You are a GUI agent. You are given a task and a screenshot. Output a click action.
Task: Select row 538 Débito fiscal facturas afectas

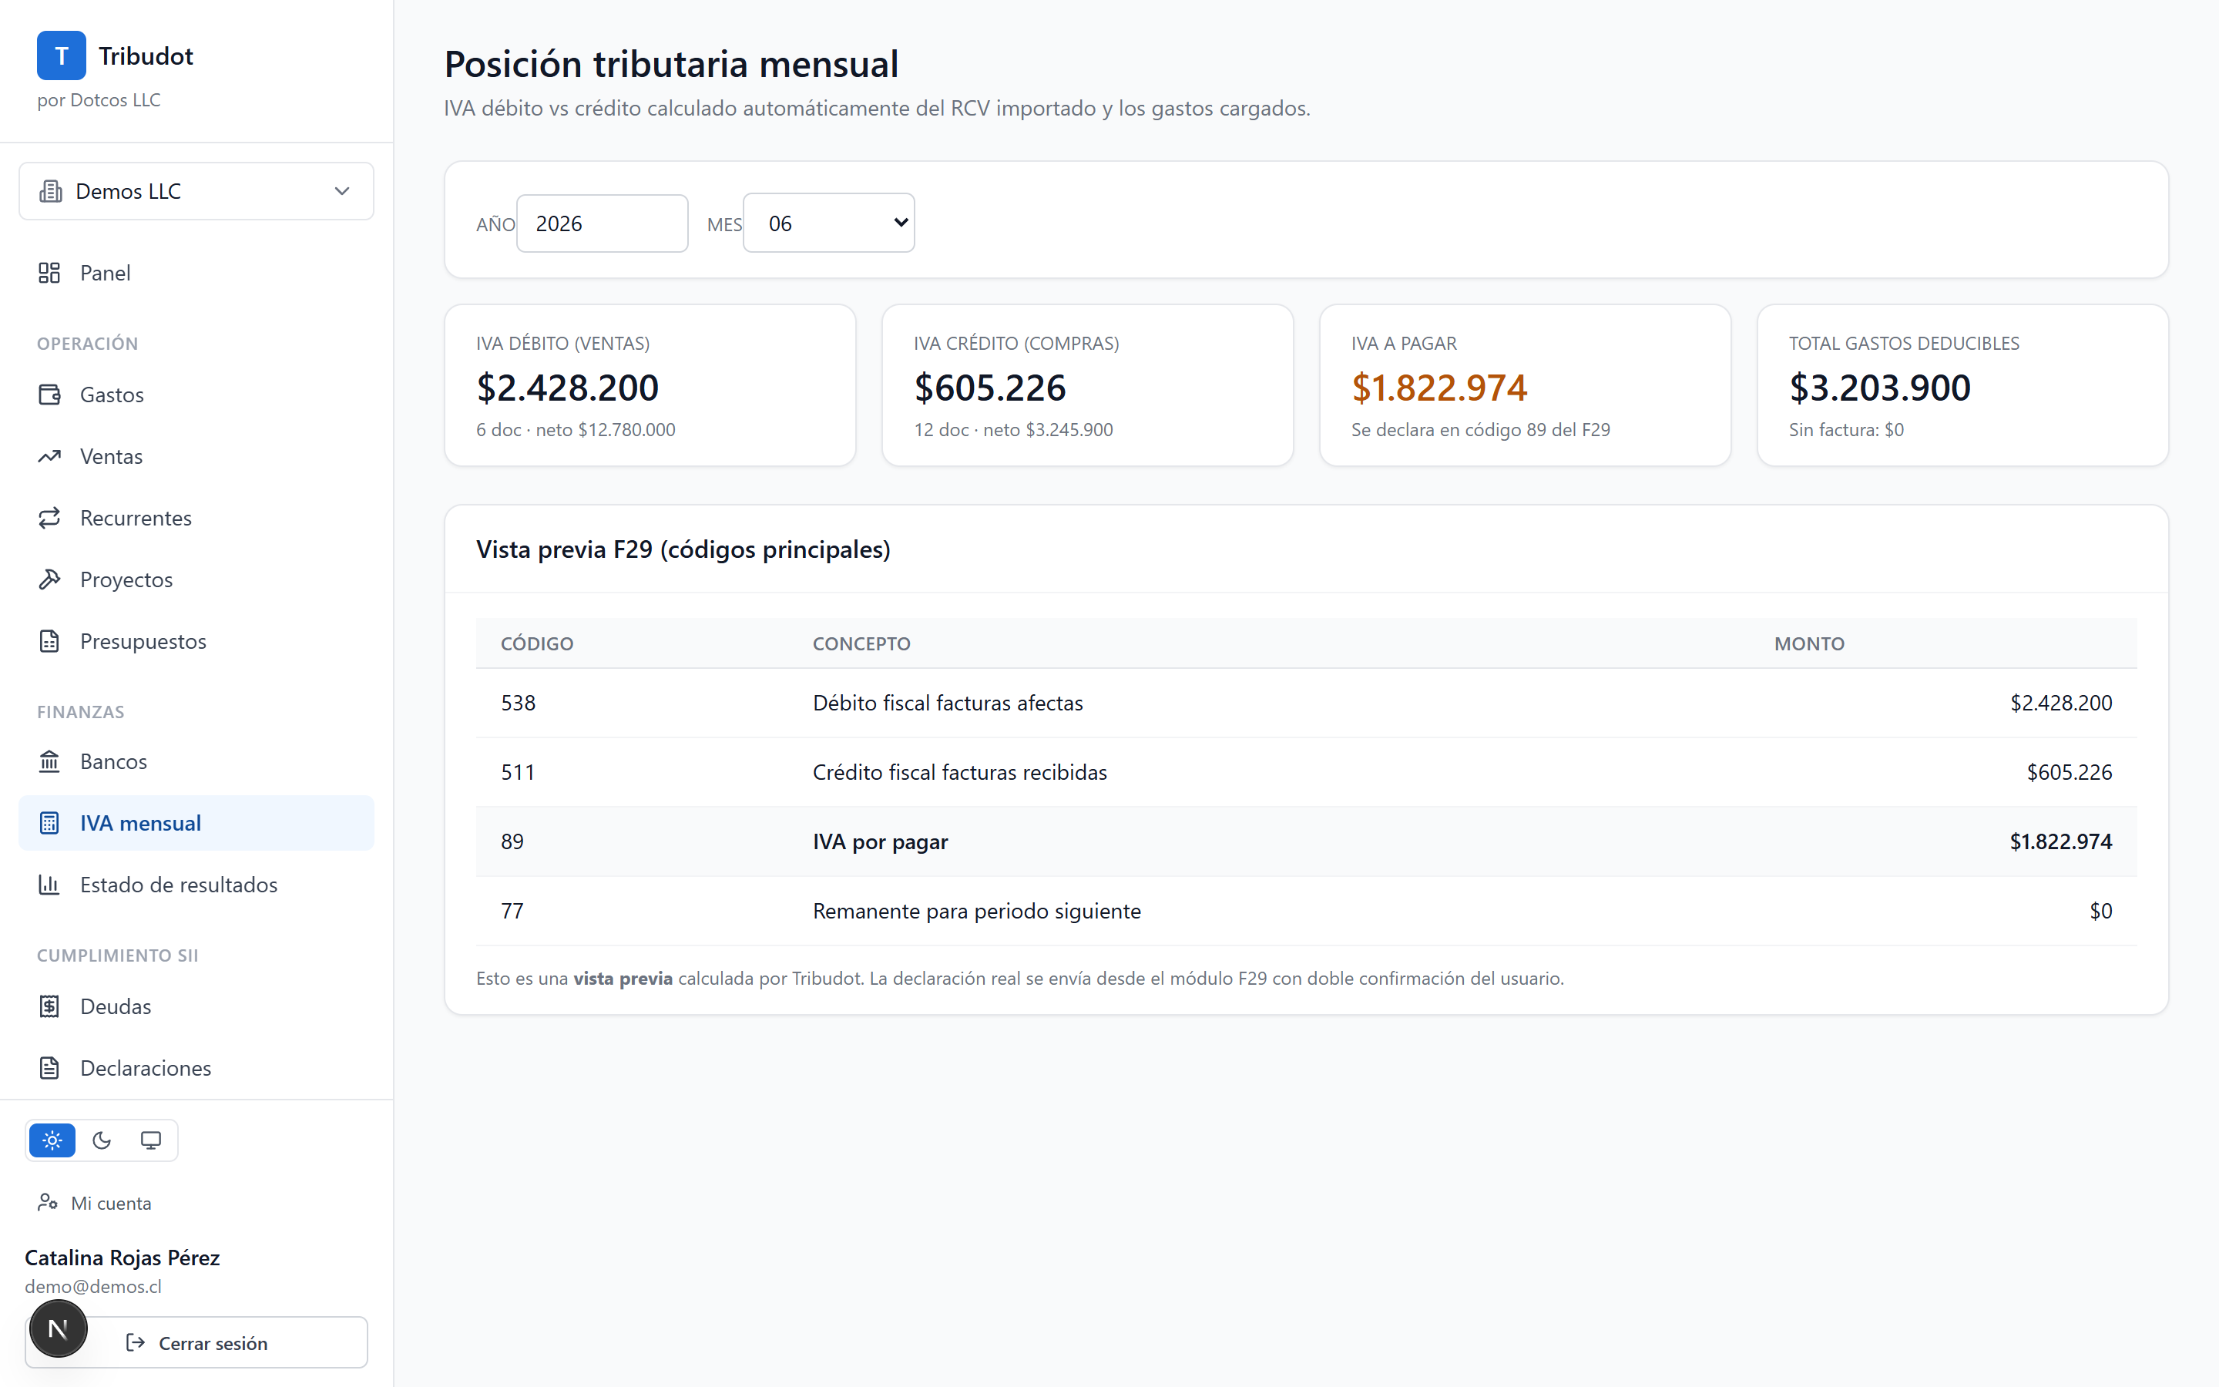coord(1306,703)
